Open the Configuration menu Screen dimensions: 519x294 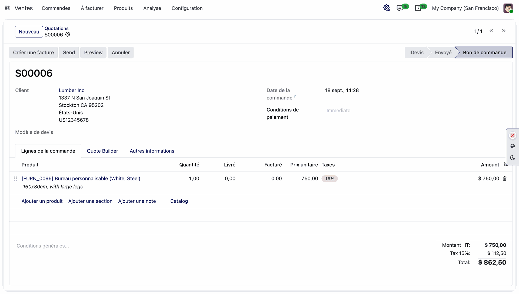[x=187, y=8]
